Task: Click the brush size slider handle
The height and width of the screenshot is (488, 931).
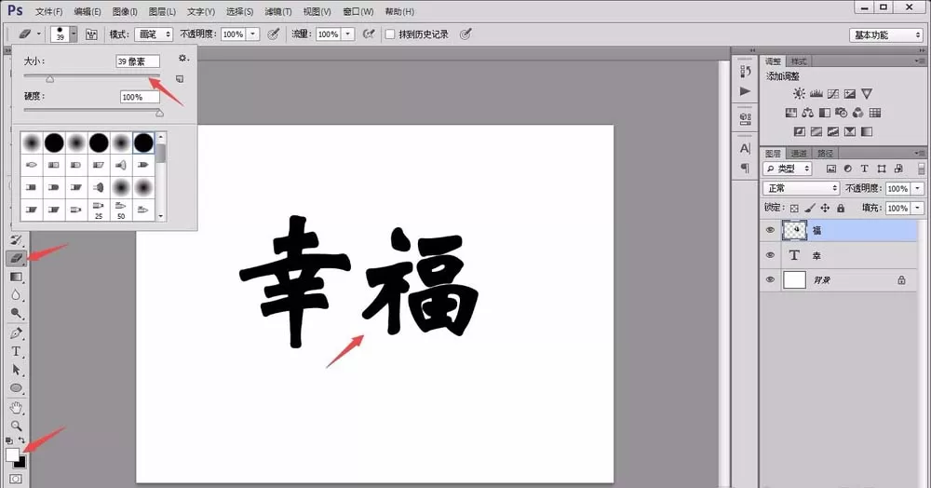Action: point(50,79)
